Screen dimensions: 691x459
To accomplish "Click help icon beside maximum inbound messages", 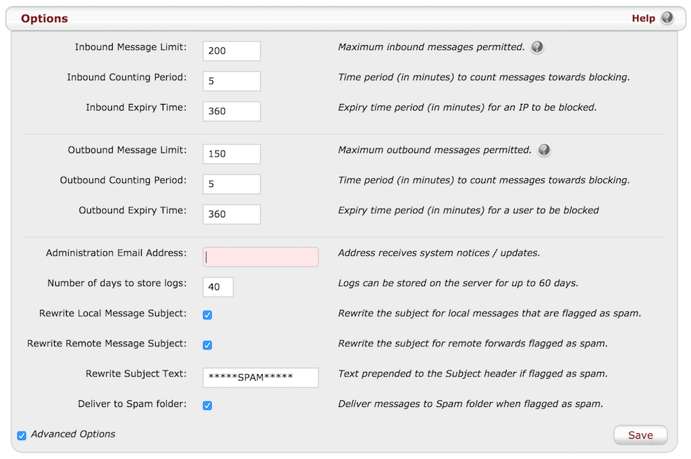I will [537, 47].
